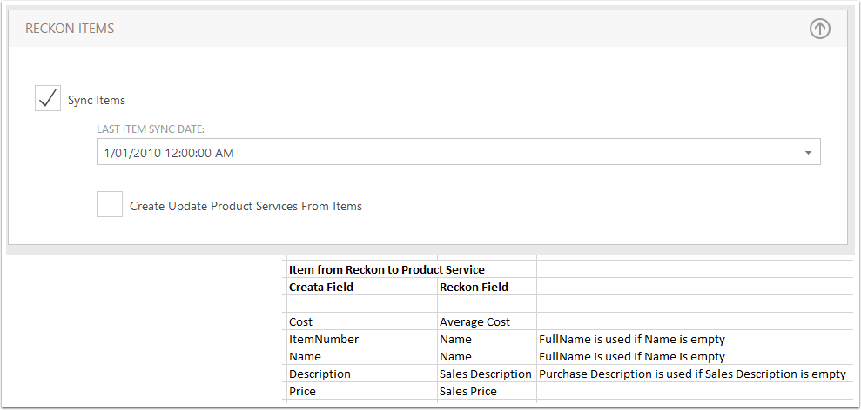861x410 pixels.
Task: Select the Purchase Description note cell
Action: (693, 374)
